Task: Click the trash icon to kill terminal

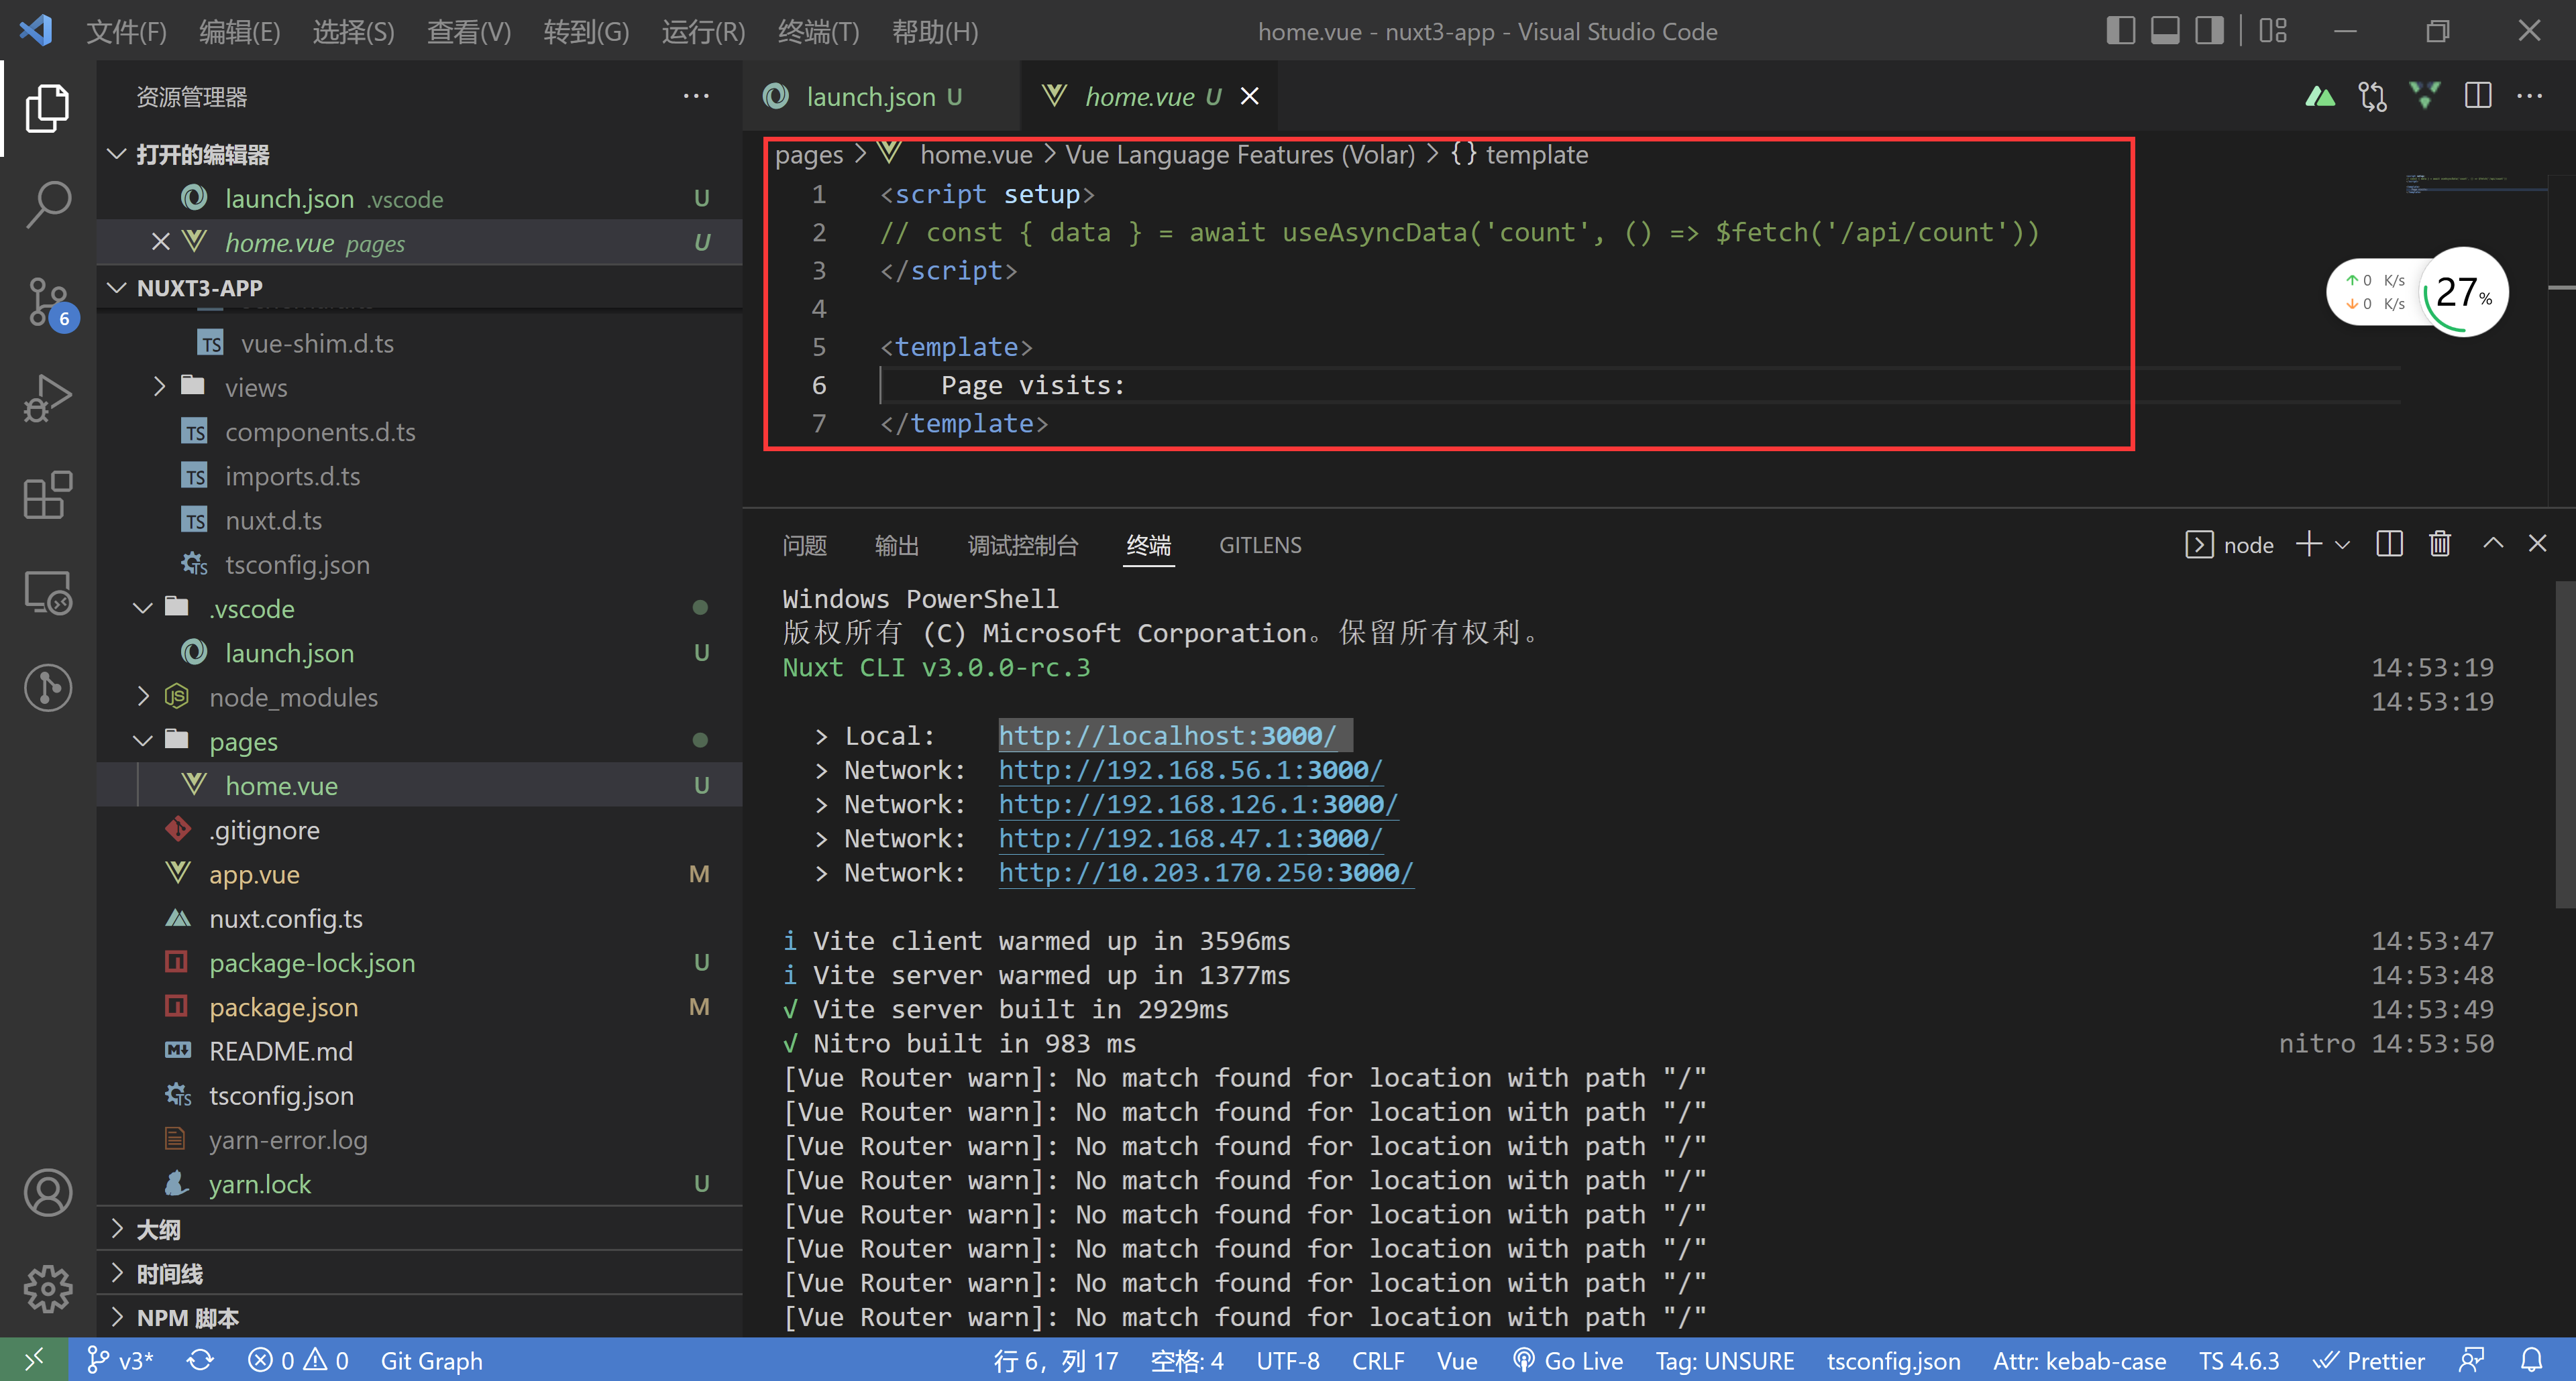Action: [2440, 544]
